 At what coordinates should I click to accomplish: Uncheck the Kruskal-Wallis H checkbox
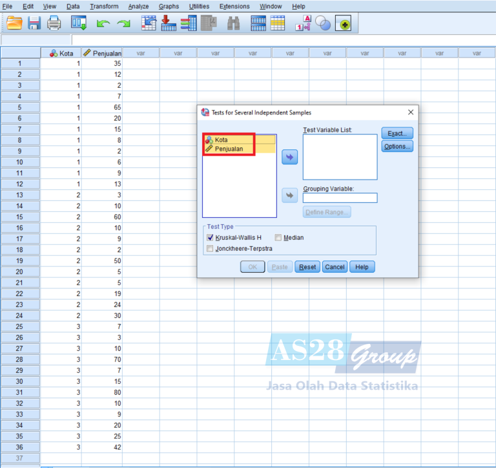point(210,238)
